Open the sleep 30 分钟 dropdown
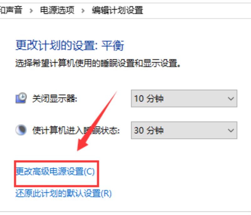 [184, 130]
